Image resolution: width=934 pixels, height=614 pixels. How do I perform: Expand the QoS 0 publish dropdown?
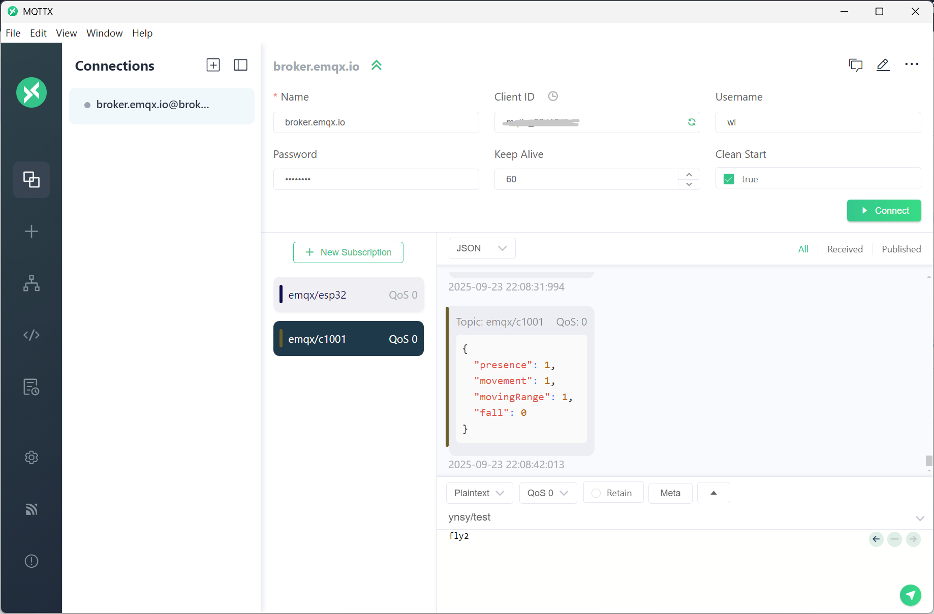(x=547, y=493)
